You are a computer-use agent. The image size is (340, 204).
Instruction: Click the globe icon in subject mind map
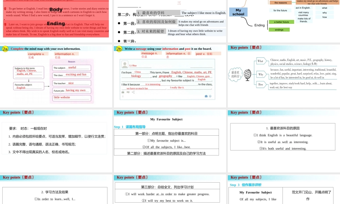(248, 75)
